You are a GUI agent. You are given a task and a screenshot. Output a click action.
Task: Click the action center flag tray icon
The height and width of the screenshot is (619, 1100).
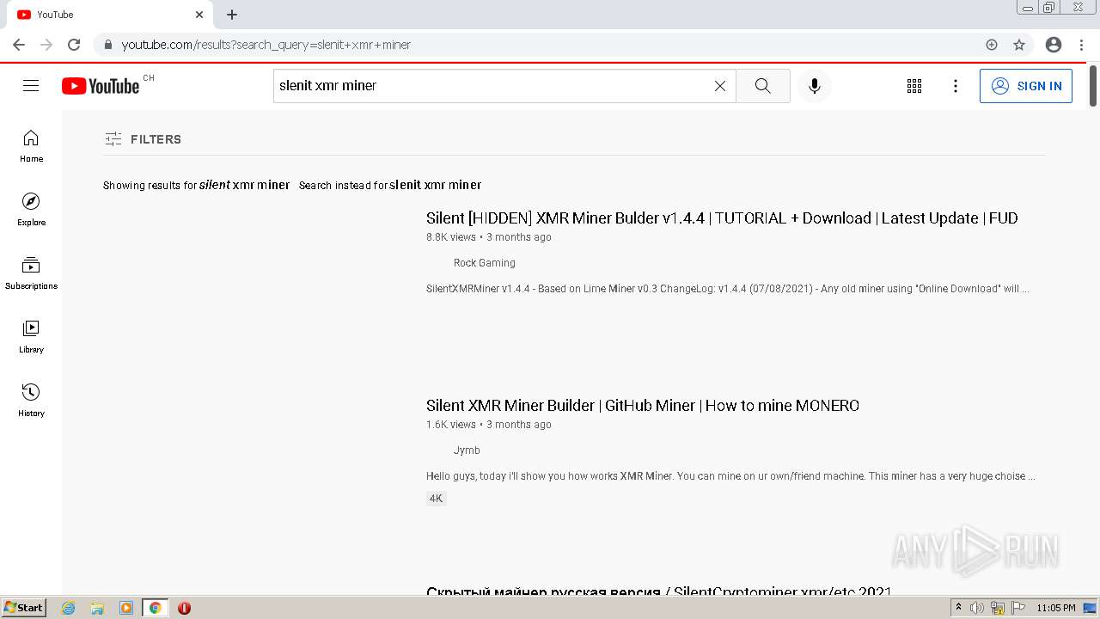(x=1018, y=608)
